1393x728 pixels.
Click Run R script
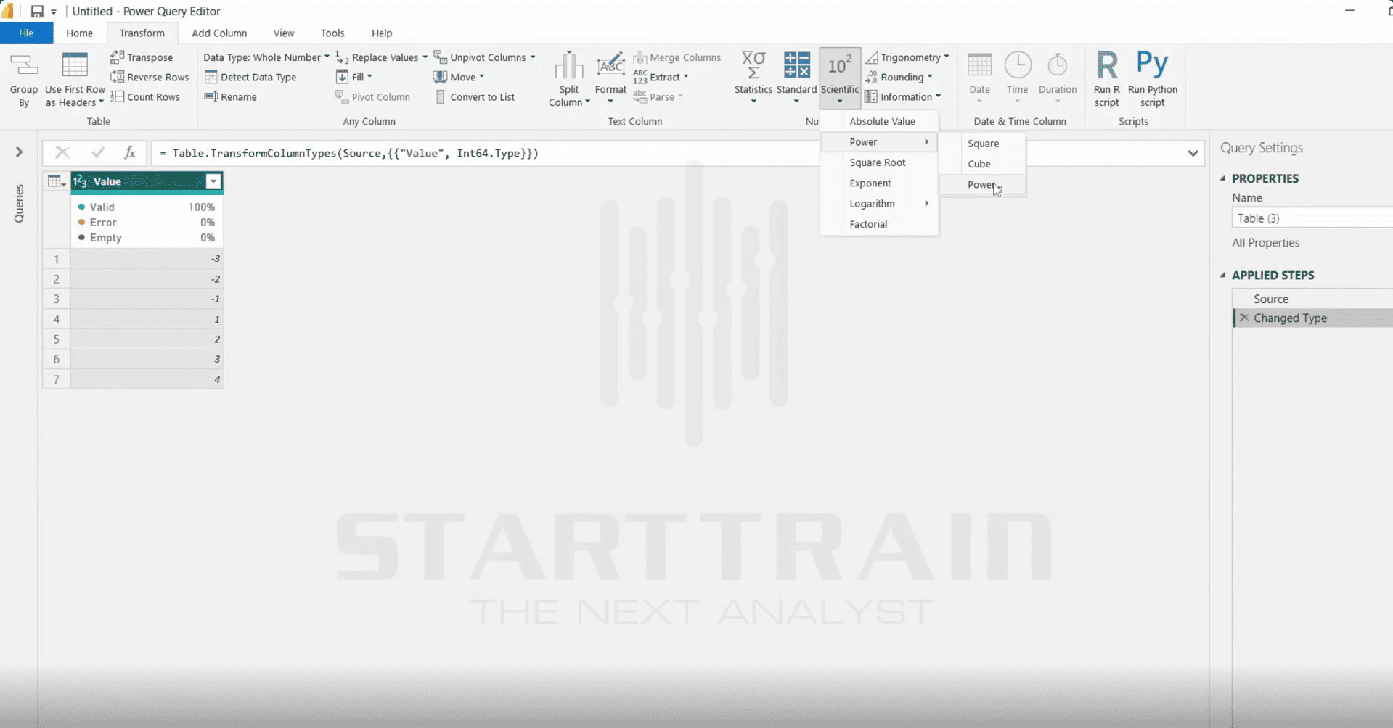[x=1106, y=80]
